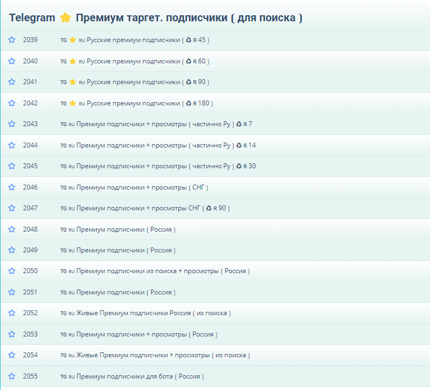Add service 2045 to favorites star
430x390 pixels.
click(12, 166)
